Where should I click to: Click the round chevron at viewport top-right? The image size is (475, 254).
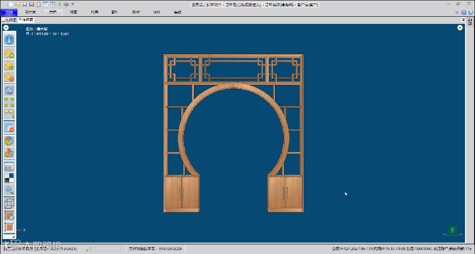point(460,28)
